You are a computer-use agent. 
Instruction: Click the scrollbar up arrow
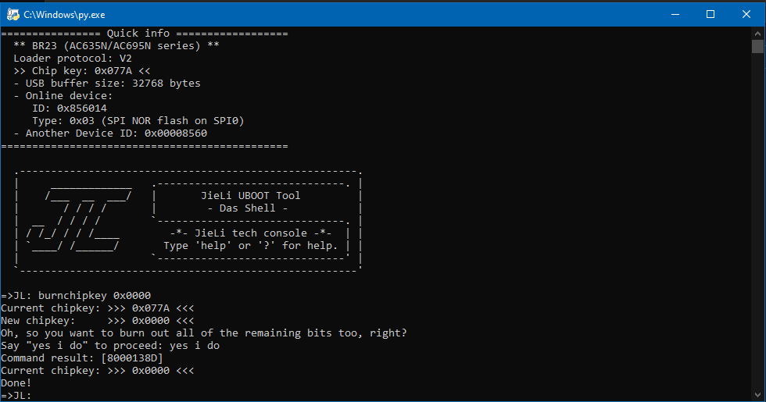tap(757, 33)
